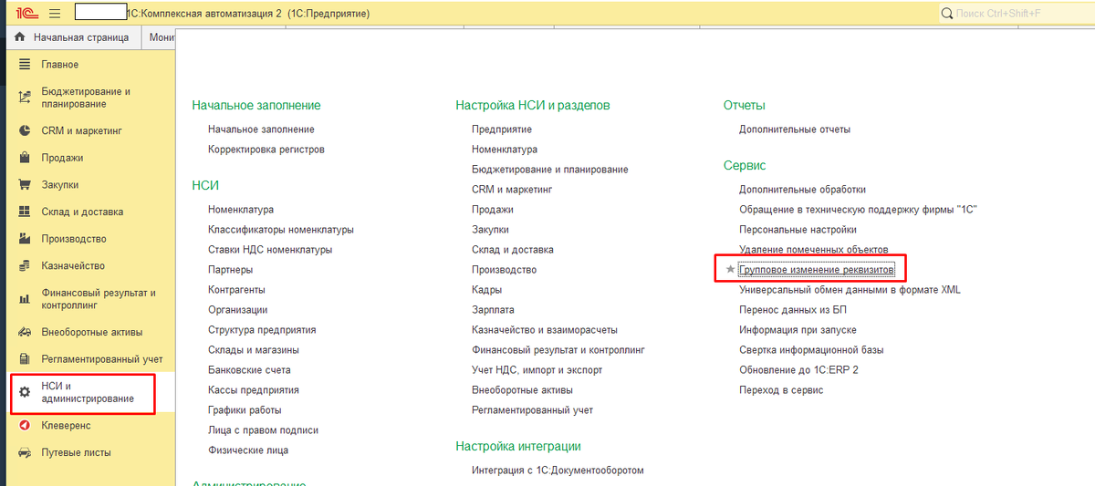This screenshot has width=1095, height=486.
Task: Click the Главное section list icon
Action: tap(25, 65)
